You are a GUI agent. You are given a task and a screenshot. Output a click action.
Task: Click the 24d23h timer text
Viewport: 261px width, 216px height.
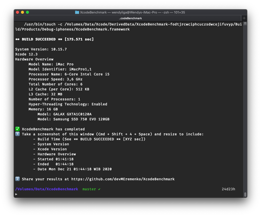coord(228,189)
